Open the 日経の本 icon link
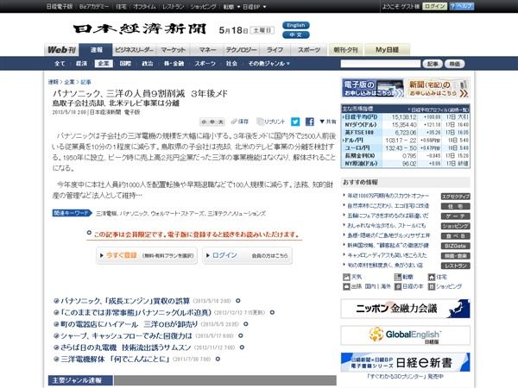 409,286
